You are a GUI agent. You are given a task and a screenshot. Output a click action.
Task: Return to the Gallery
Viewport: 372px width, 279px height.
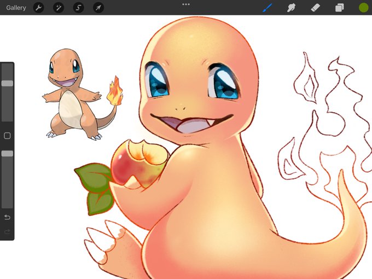pyautogui.click(x=16, y=8)
